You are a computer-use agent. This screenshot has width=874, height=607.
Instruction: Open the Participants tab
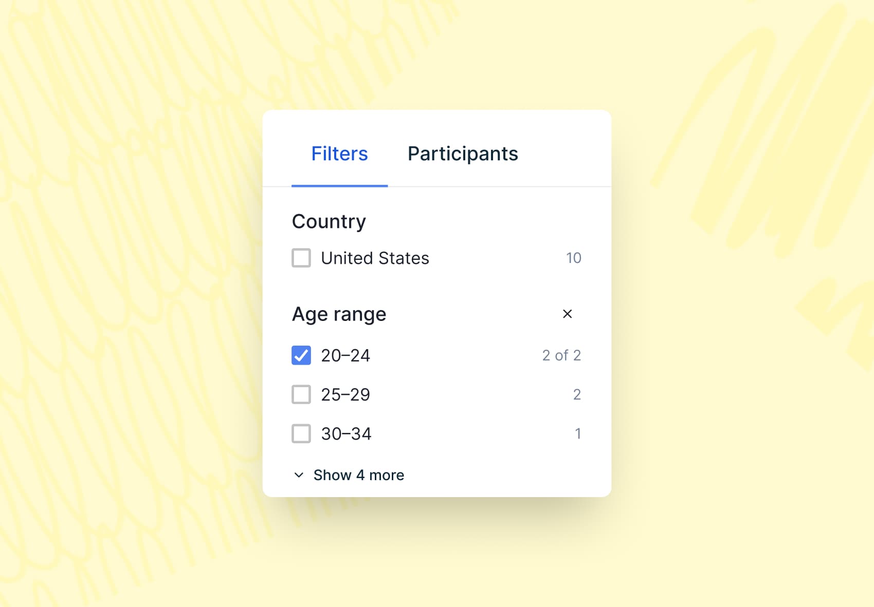click(x=463, y=154)
